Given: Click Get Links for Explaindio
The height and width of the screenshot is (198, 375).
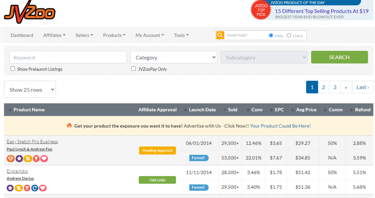Looking at the screenshot, I should tap(157, 180).
